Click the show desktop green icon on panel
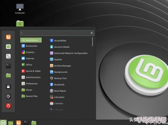168x125 pixels. [x=11, y=123]
